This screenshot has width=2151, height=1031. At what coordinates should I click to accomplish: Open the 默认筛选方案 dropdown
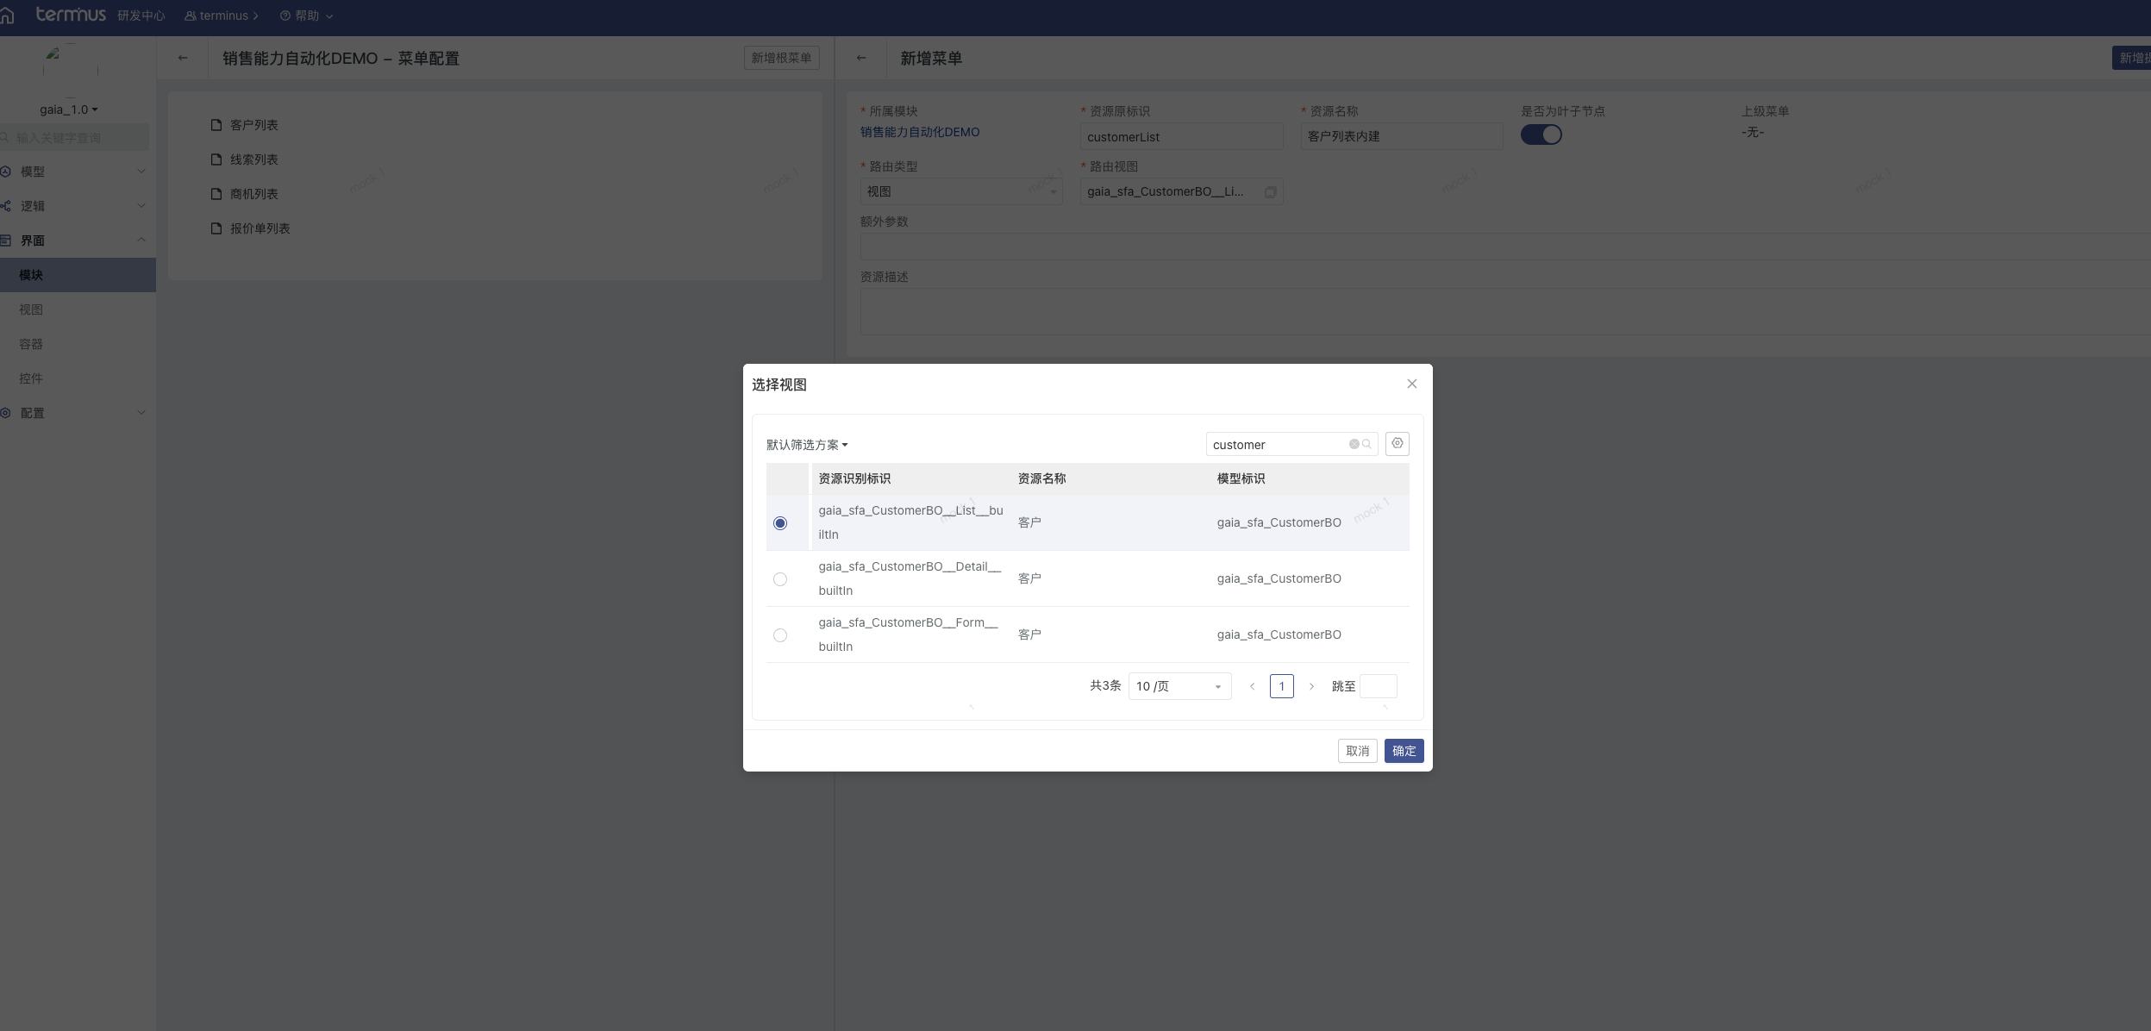point(807,445)
